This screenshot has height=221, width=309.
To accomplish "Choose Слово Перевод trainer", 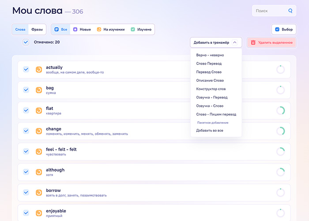I will point(209,64).
